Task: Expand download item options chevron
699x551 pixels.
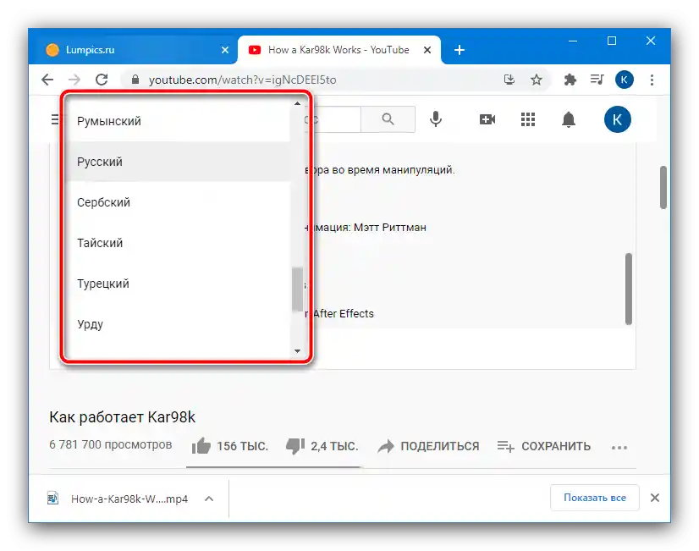Action: click(209, 499)
